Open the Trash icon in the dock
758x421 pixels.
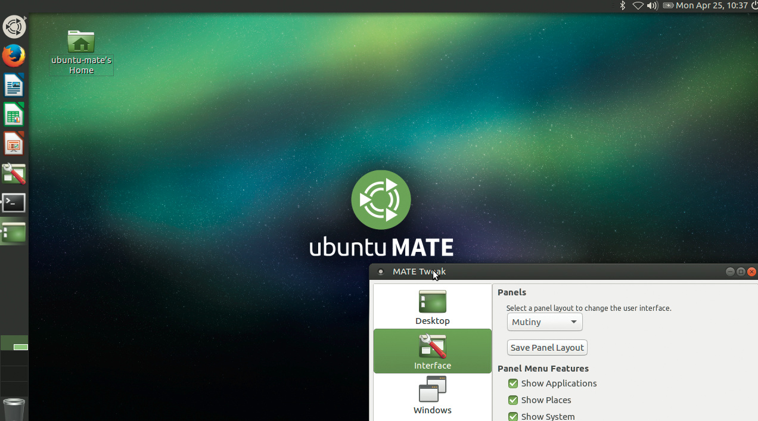[x=14, y=409]
